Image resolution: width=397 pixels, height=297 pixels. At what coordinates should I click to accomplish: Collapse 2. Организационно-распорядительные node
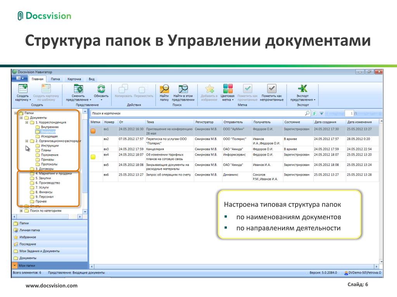coord(27,141)
